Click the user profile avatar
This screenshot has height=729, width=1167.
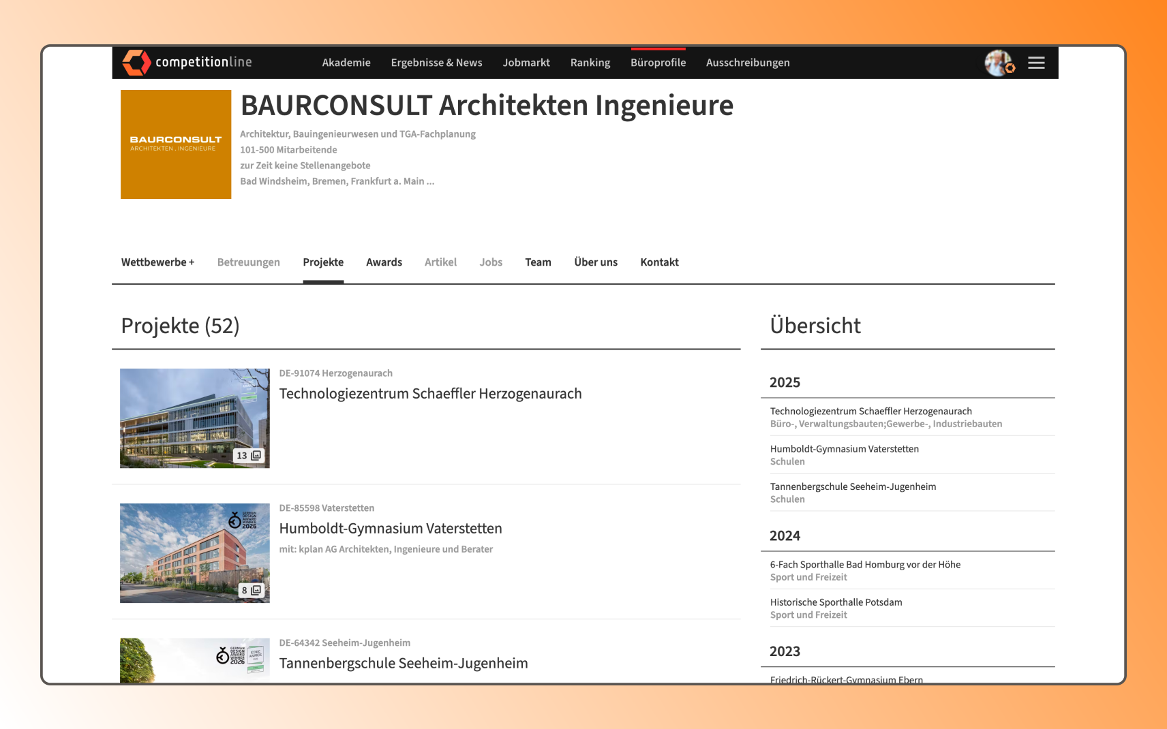(999, 63)
